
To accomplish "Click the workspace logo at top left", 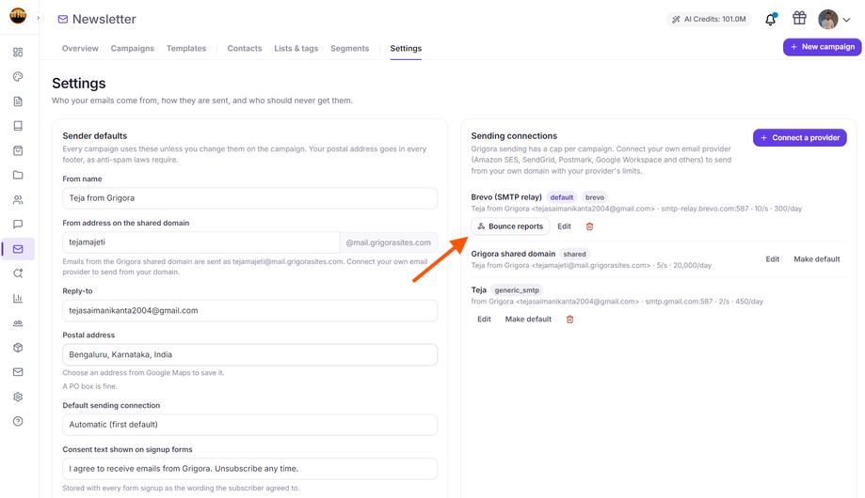I will pos(18,15).
